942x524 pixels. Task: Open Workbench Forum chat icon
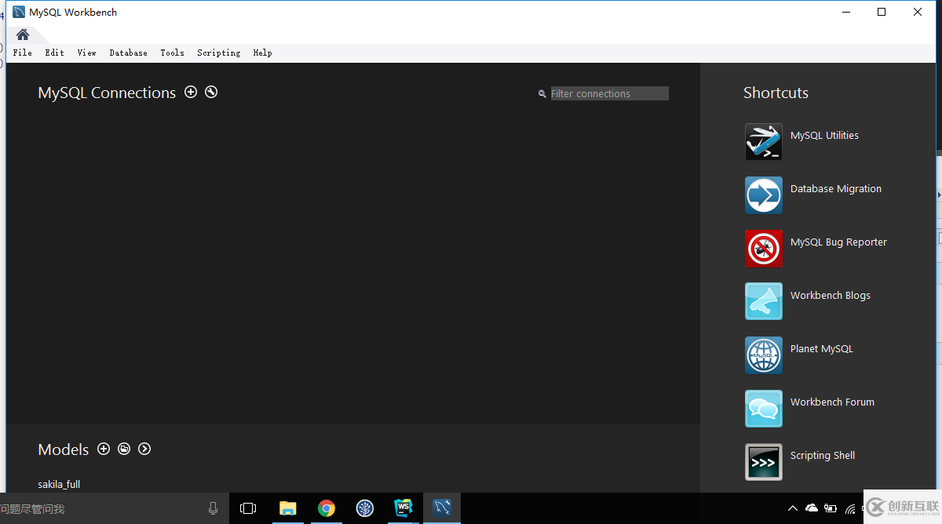tap(764, 409)
